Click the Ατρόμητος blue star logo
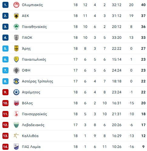The height and width of the screenshot is (151, 147). pyautogui.click(x=16, y=92)
